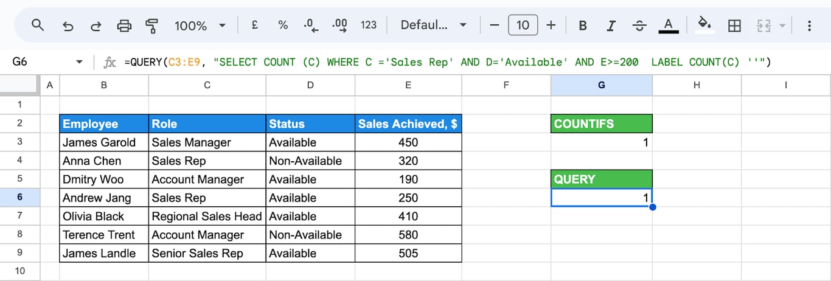Open the merge cells dropdown arrow

(782, 26)
